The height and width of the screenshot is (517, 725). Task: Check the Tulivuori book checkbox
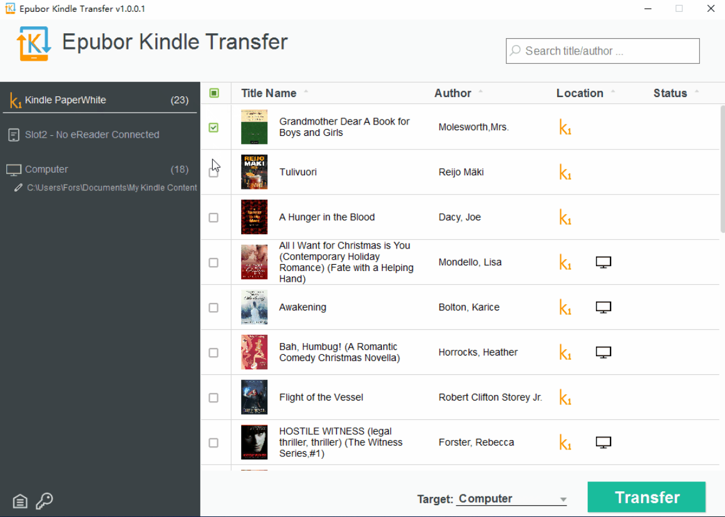click(x=213, y=173)
